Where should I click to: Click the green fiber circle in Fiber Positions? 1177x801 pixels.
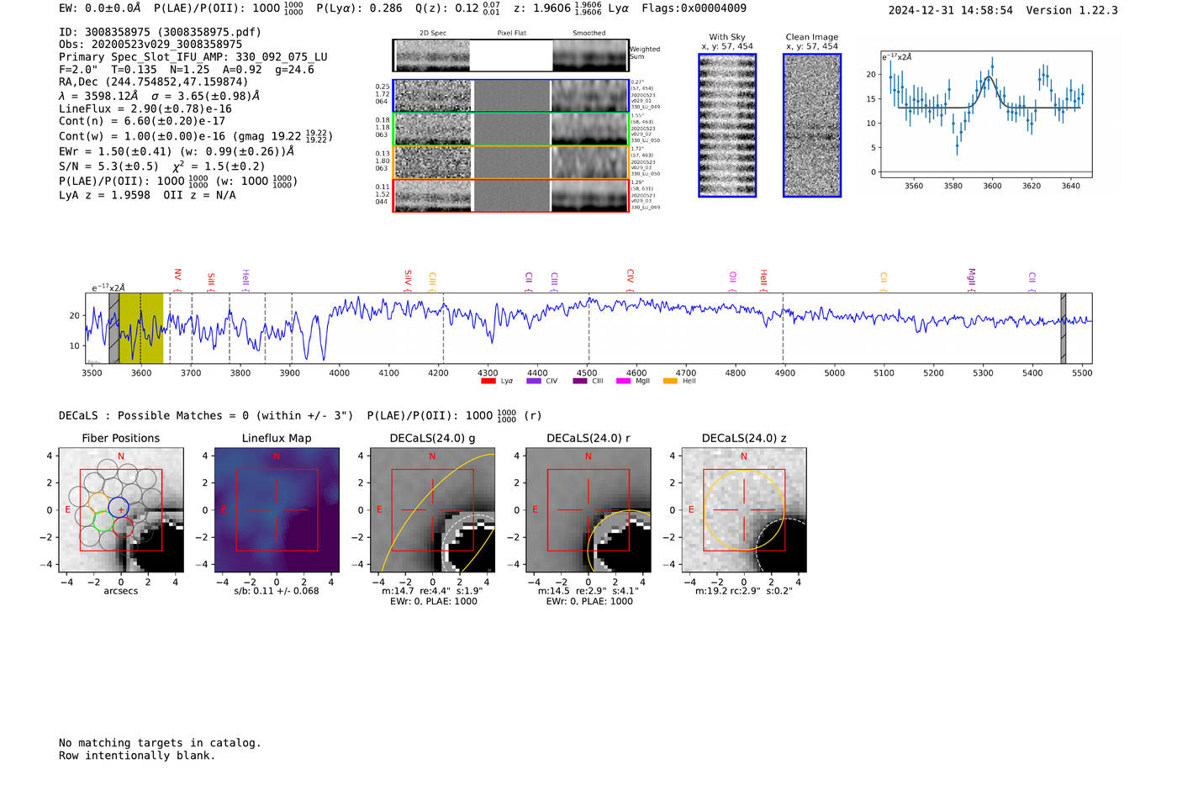(x=103, y=522)
